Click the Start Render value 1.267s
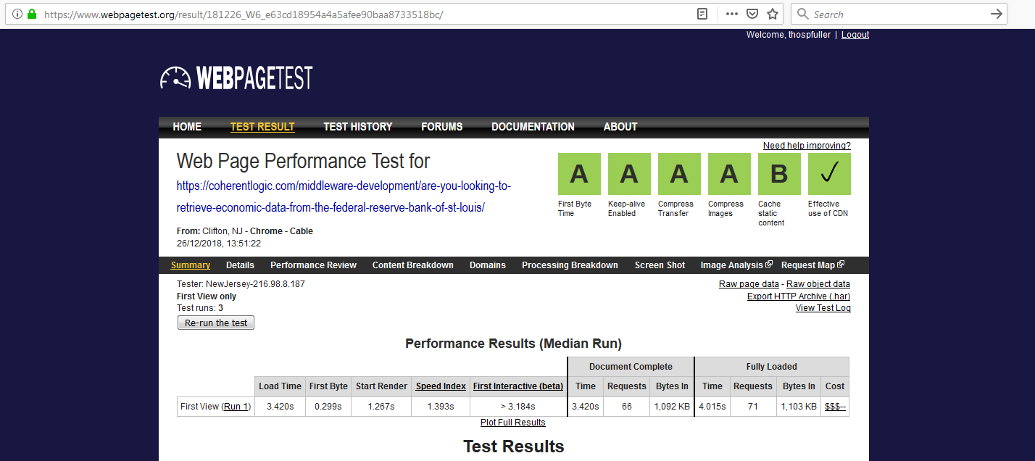The height and width of the screenshot is (461, 1035). point(381,407)
